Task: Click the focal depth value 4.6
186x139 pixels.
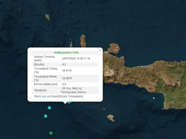Action: [64, 84]
